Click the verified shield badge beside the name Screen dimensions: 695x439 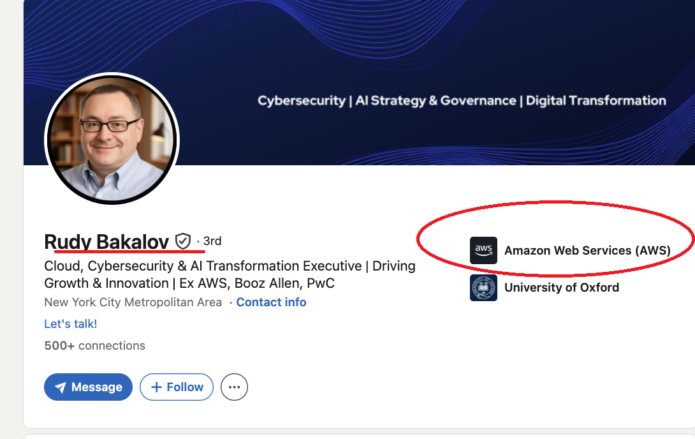pyautogui.click(x=183, y=241)
